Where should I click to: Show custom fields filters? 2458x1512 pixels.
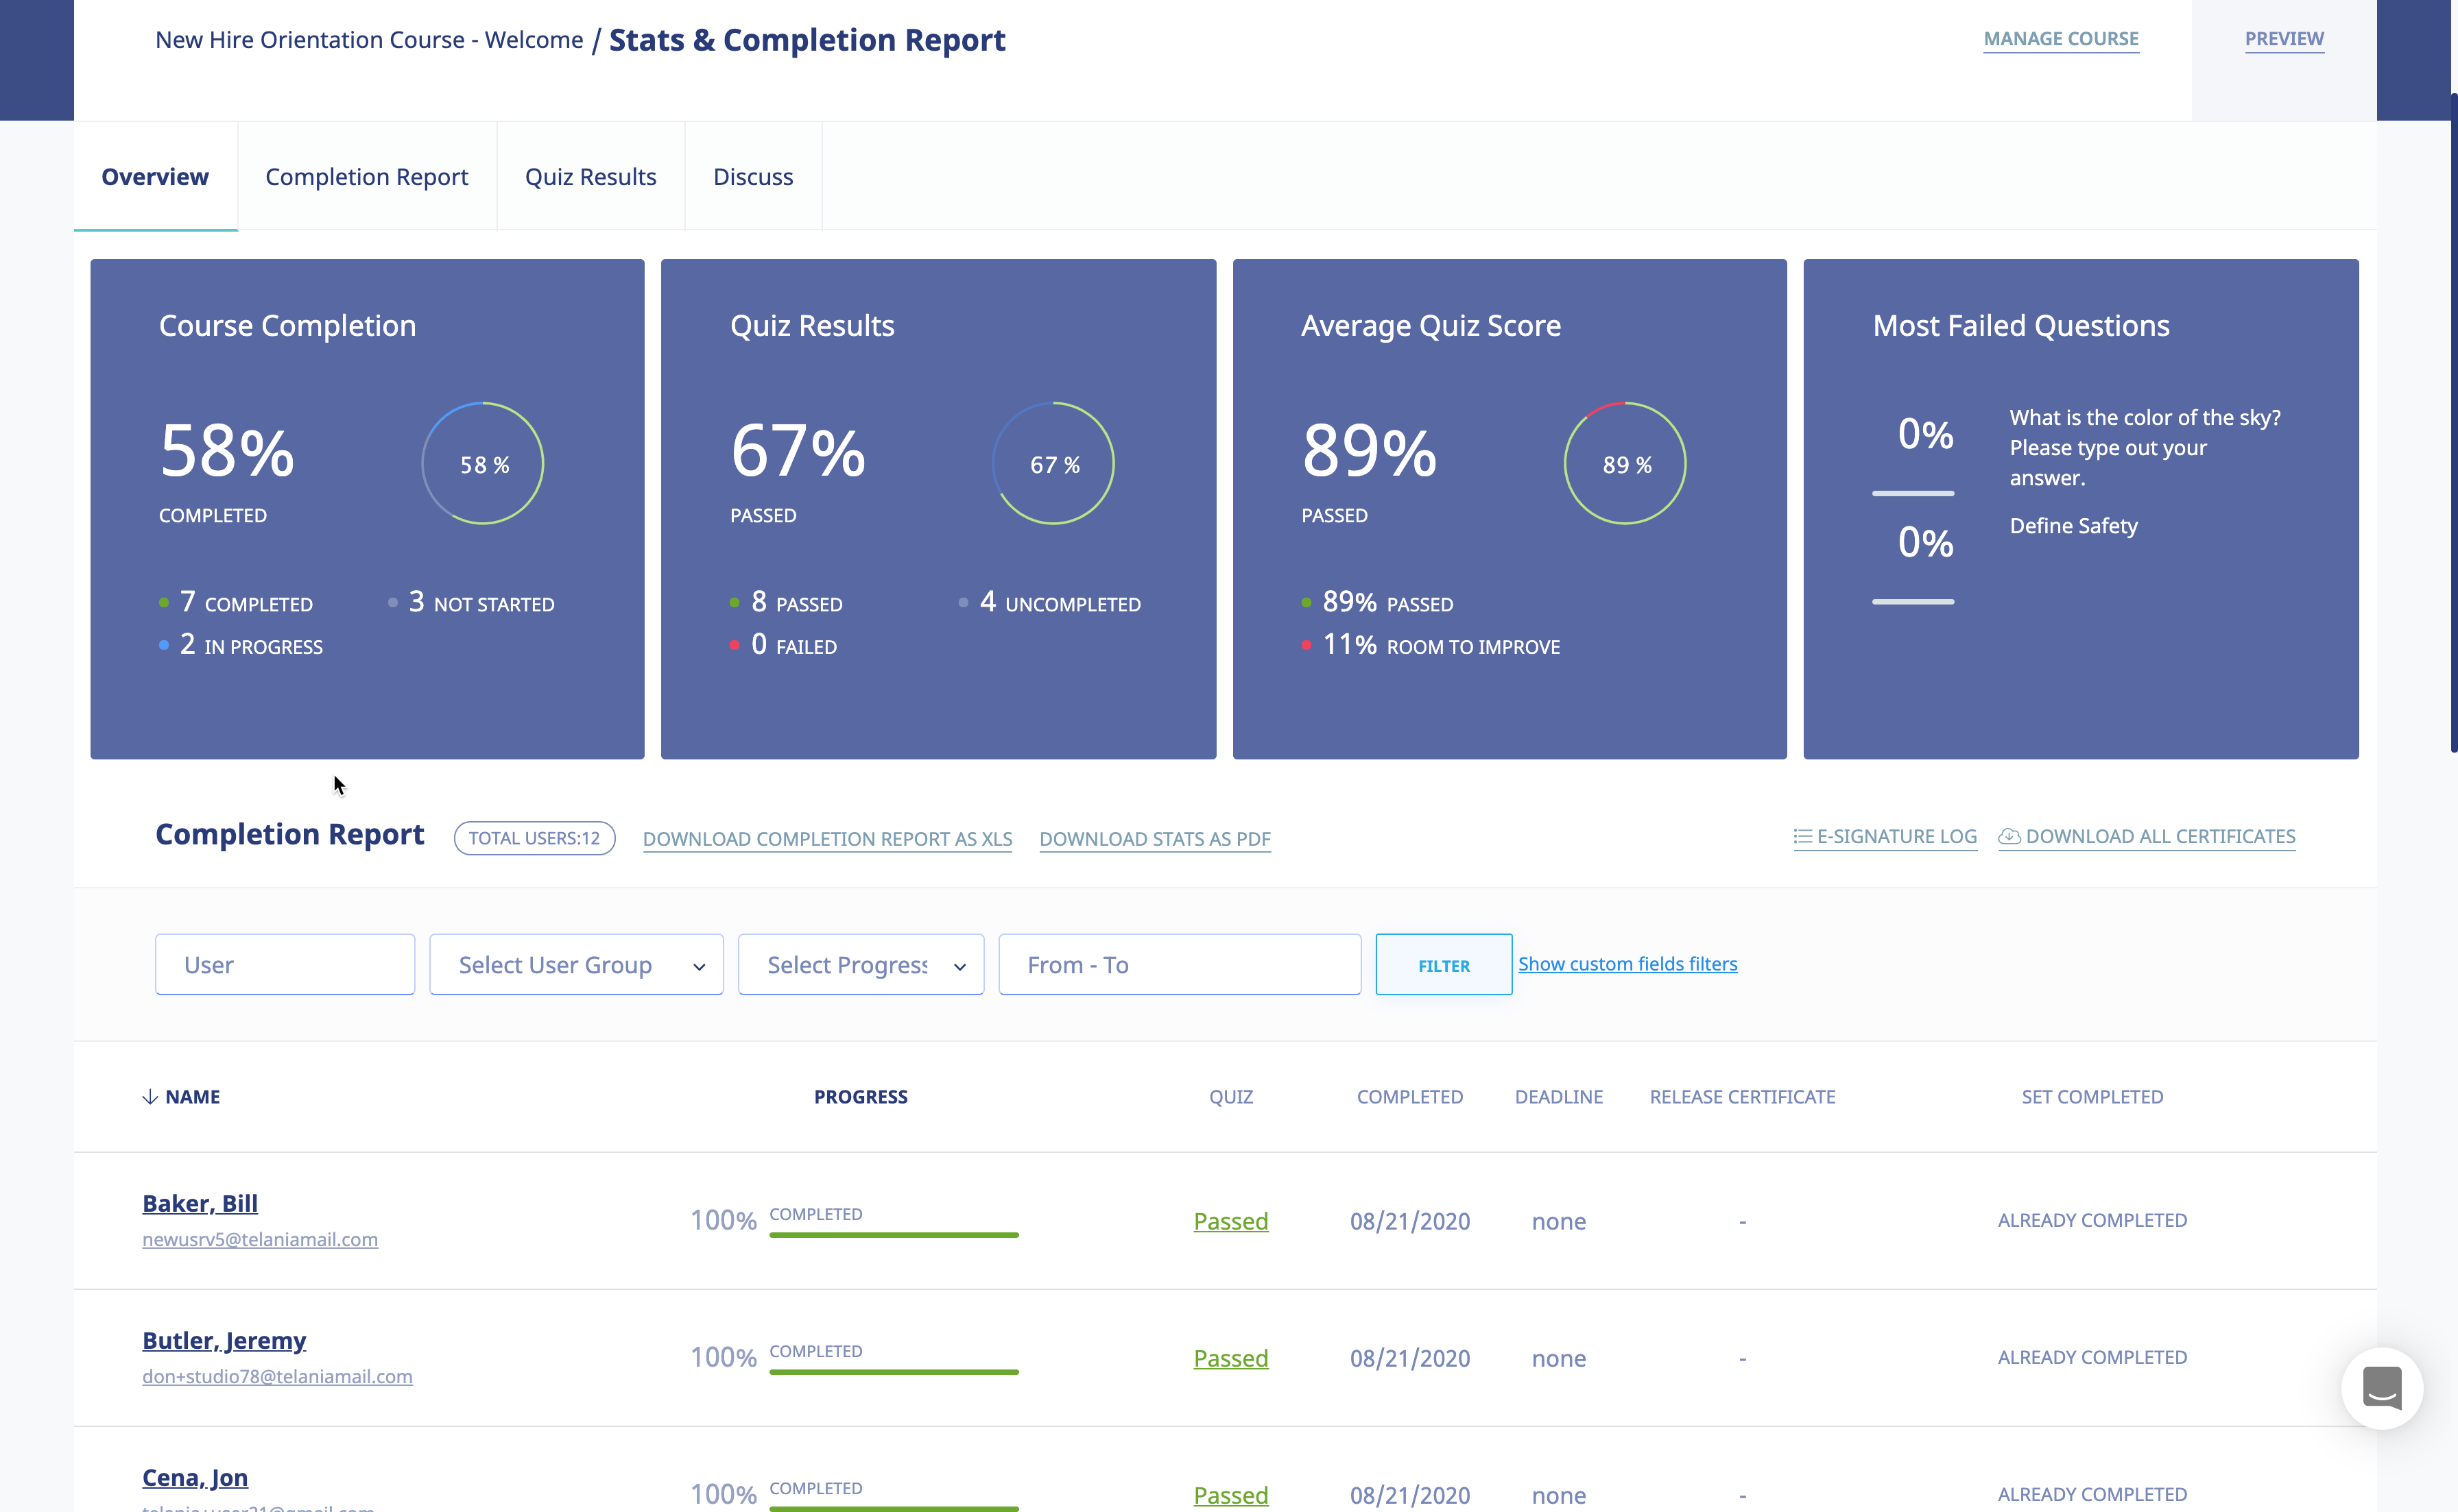pyautogui.click(x=1627, y=963)
